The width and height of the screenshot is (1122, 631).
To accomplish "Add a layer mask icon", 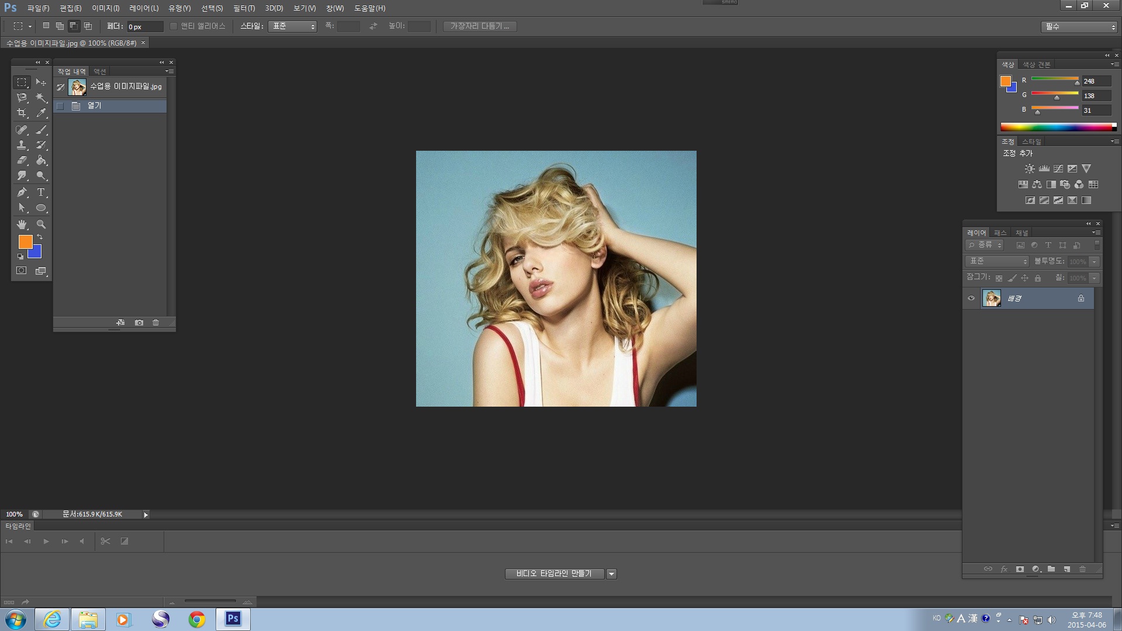I will coord(1020,569).
